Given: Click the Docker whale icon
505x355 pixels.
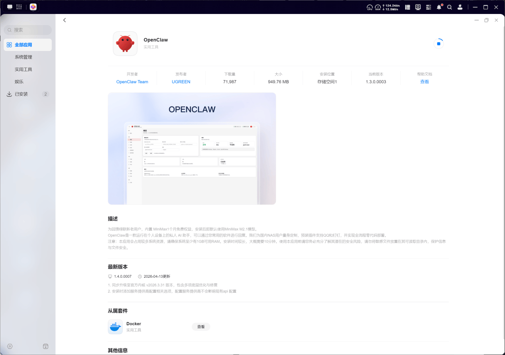Looking at the screenshot, I should 115,327.
